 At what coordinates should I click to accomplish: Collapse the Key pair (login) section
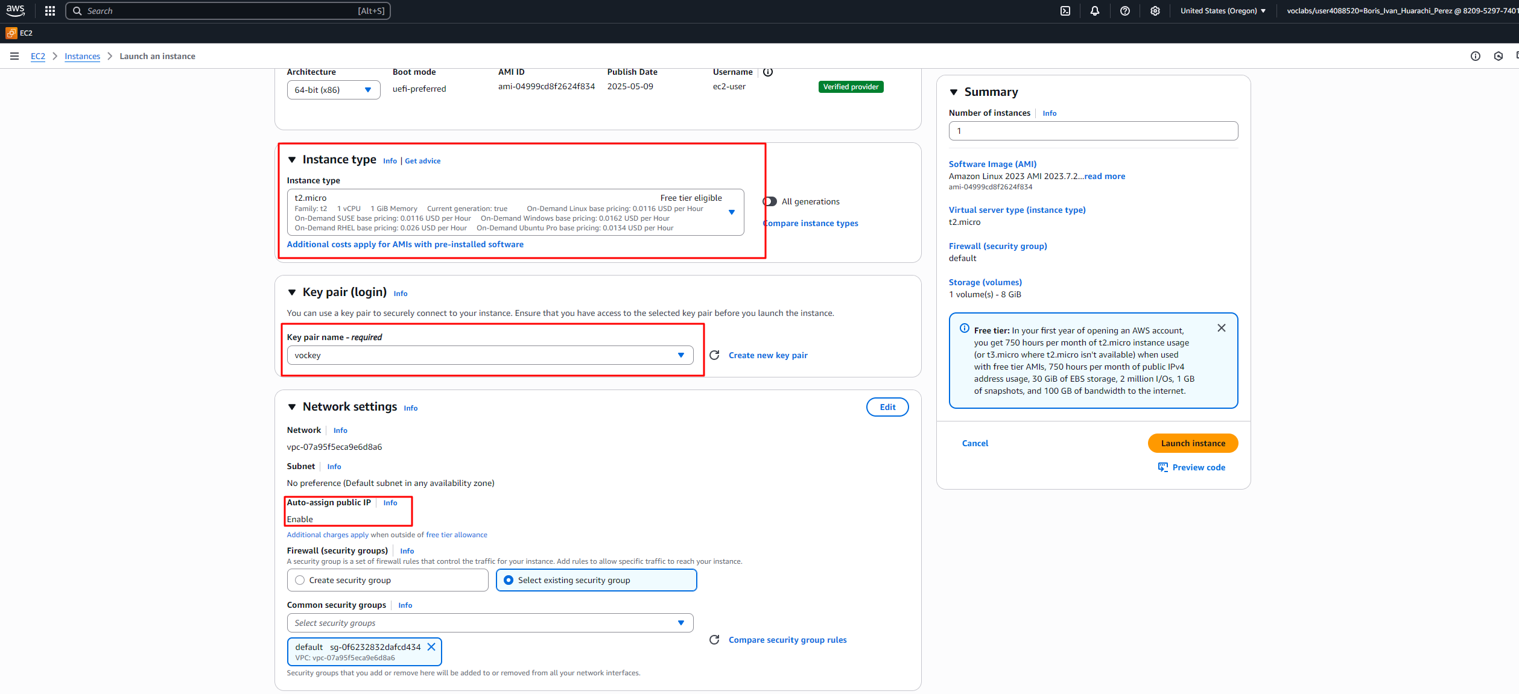click(x=292, y=292)
